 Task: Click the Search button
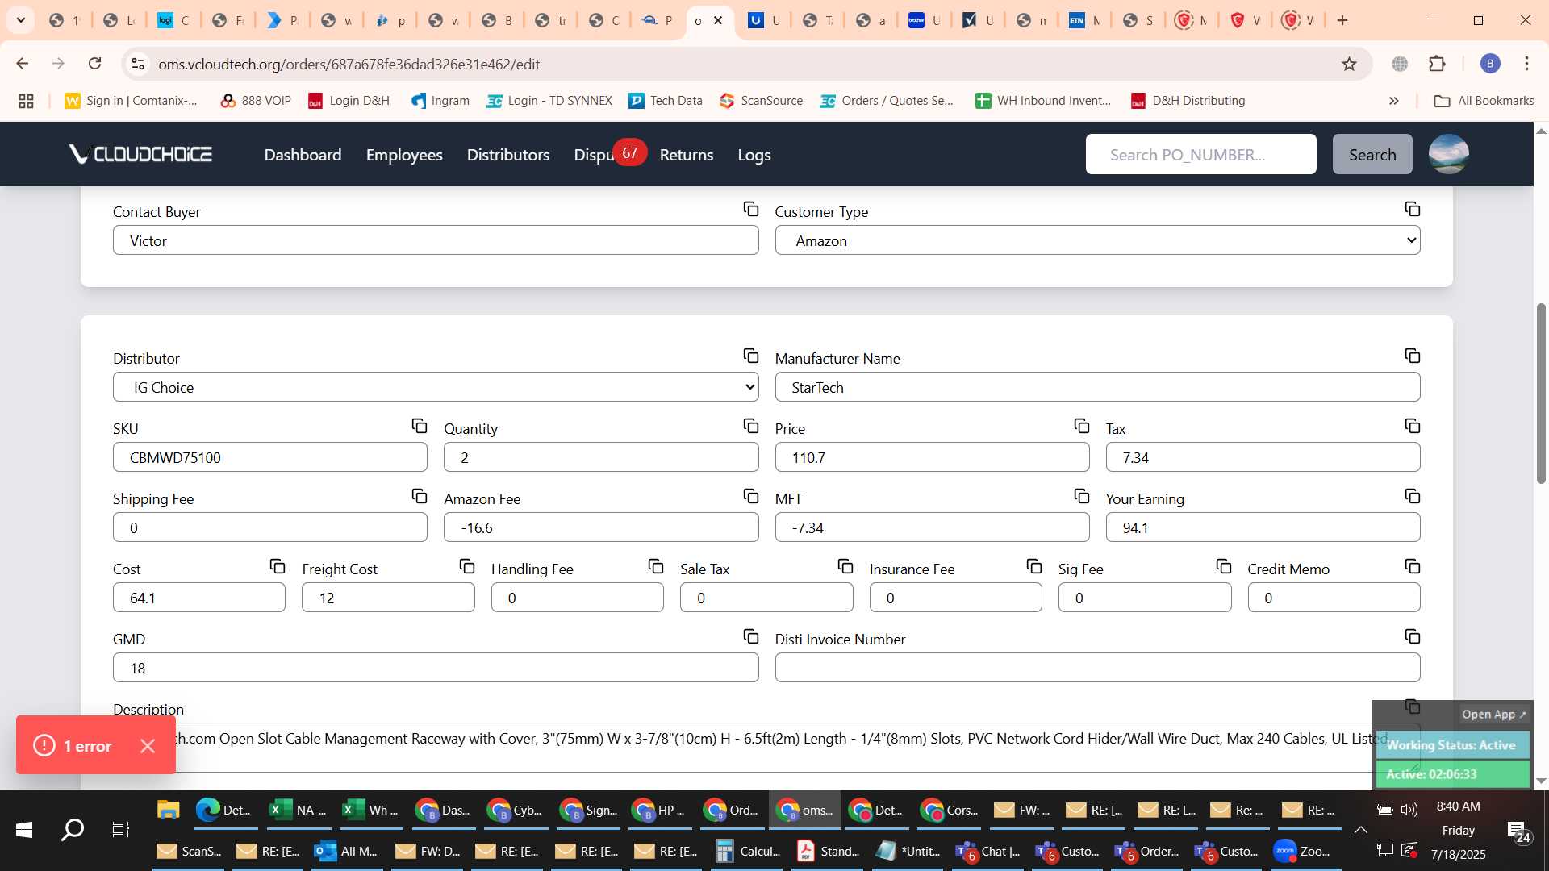[x=1372, y=154]
